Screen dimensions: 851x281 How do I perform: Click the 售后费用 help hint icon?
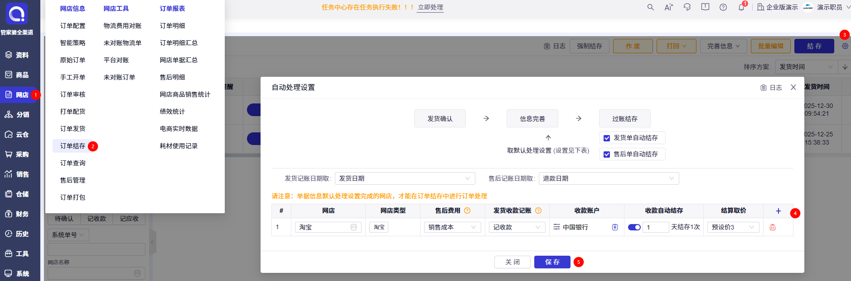point(467,211)
